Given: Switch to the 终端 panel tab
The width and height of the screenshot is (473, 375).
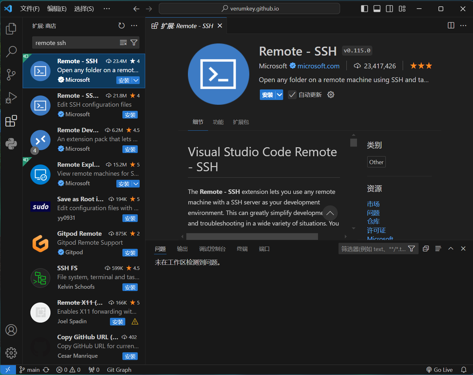Looking at the screenshot, I should pyautogui.click(x=242, y=249).
